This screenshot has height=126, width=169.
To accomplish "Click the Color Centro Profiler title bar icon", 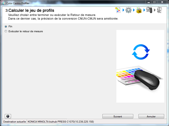I will point(4,3).
